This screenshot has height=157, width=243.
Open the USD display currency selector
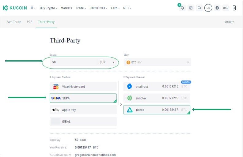tap(226, 8)
